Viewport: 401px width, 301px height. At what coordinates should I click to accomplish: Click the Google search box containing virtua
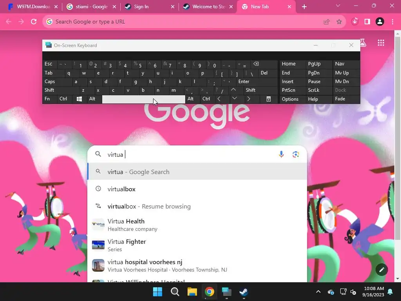click(x=197, y=154)
